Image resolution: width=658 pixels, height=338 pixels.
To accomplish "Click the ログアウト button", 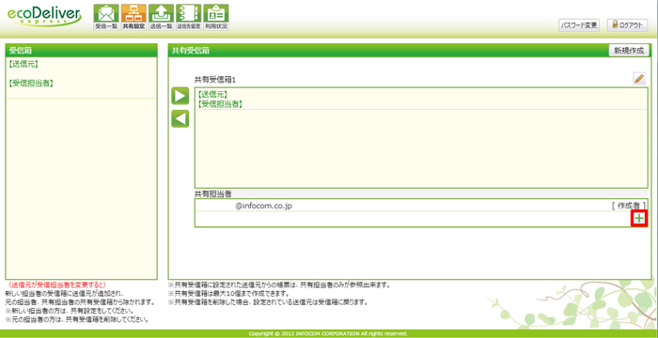I will 627,25.
